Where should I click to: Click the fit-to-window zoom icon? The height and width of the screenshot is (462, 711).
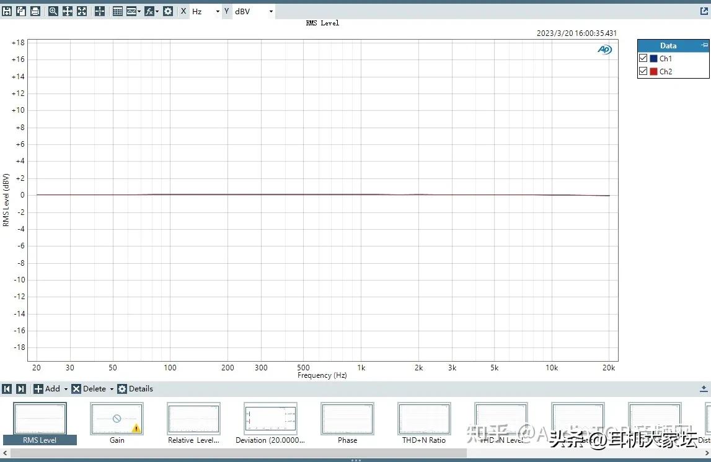coord(82,11)
